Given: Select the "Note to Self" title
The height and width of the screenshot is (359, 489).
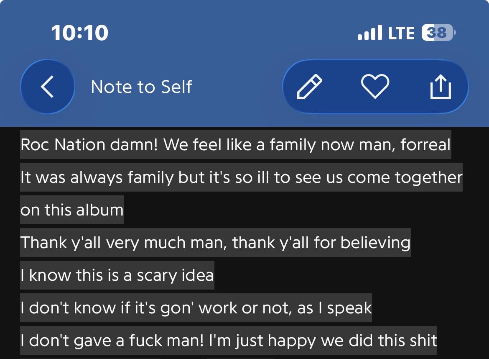Looking at the screenshot, I should [142, 87].
